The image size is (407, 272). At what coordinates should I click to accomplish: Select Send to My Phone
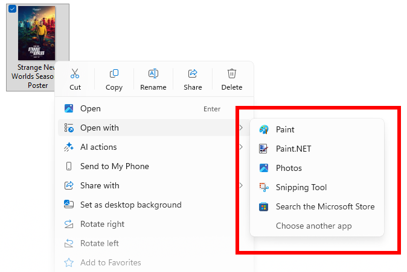pyautogui.click(x=114, y=166)
